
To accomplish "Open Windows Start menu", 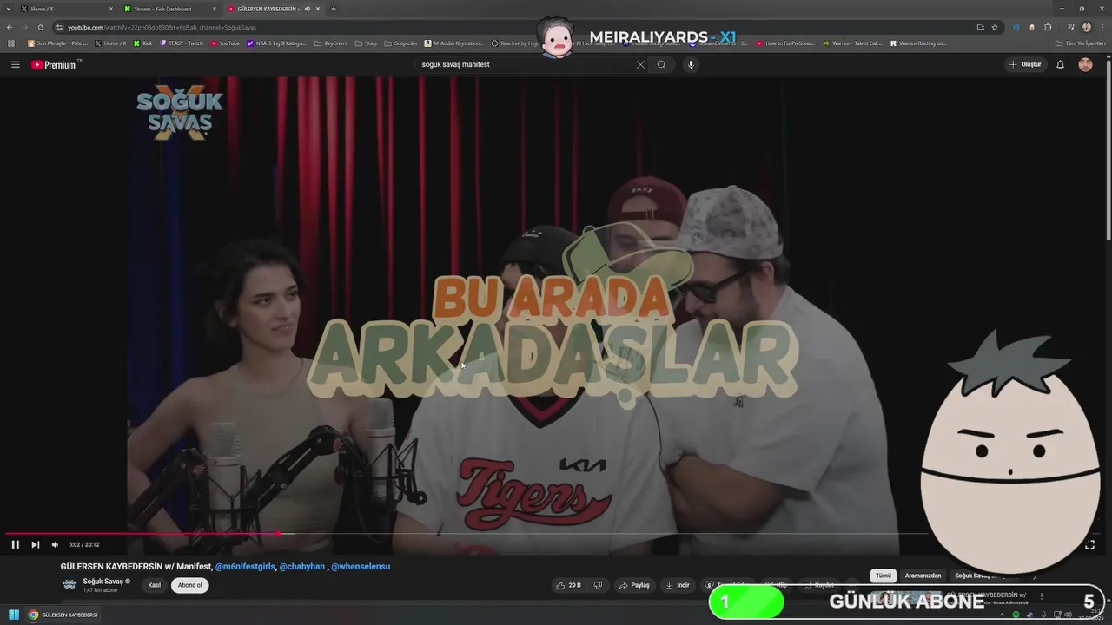I will (x=14, y=615).
